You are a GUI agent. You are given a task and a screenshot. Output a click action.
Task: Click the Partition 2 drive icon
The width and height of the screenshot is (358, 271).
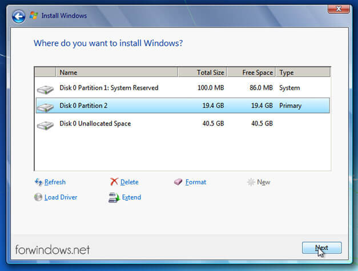pos(45,107)
